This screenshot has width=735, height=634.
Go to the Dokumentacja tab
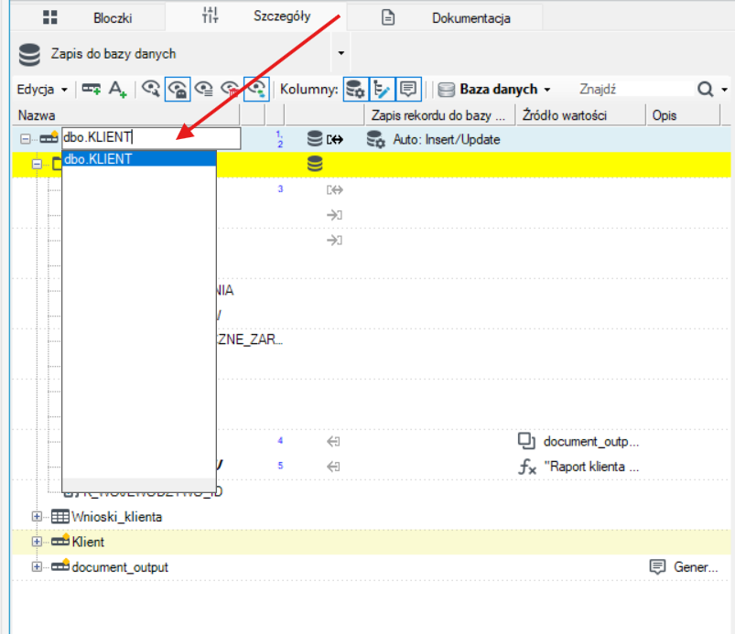446,17
